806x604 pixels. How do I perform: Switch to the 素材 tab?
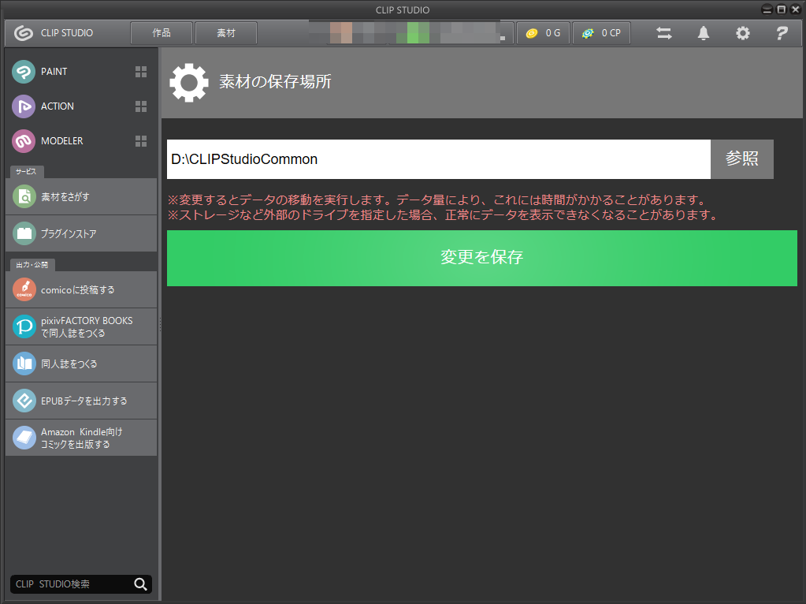pos(226,33)
